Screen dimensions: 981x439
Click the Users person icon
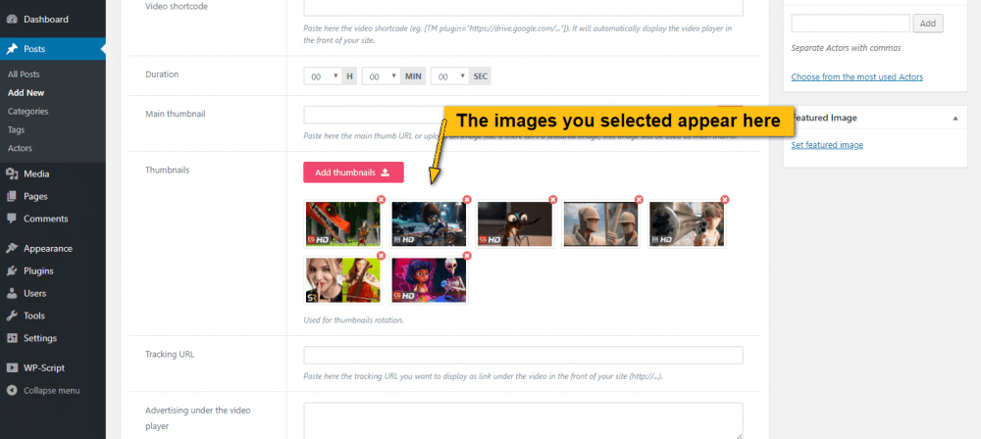pyautogui.click(x=12, y=293)
